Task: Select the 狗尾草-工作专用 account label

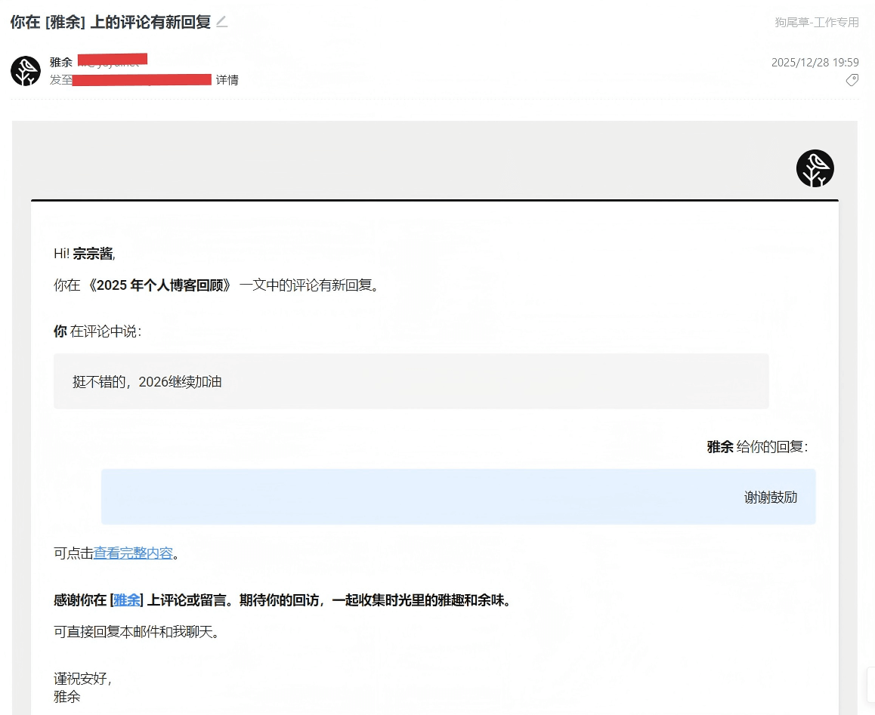Action: coord(816,22)
